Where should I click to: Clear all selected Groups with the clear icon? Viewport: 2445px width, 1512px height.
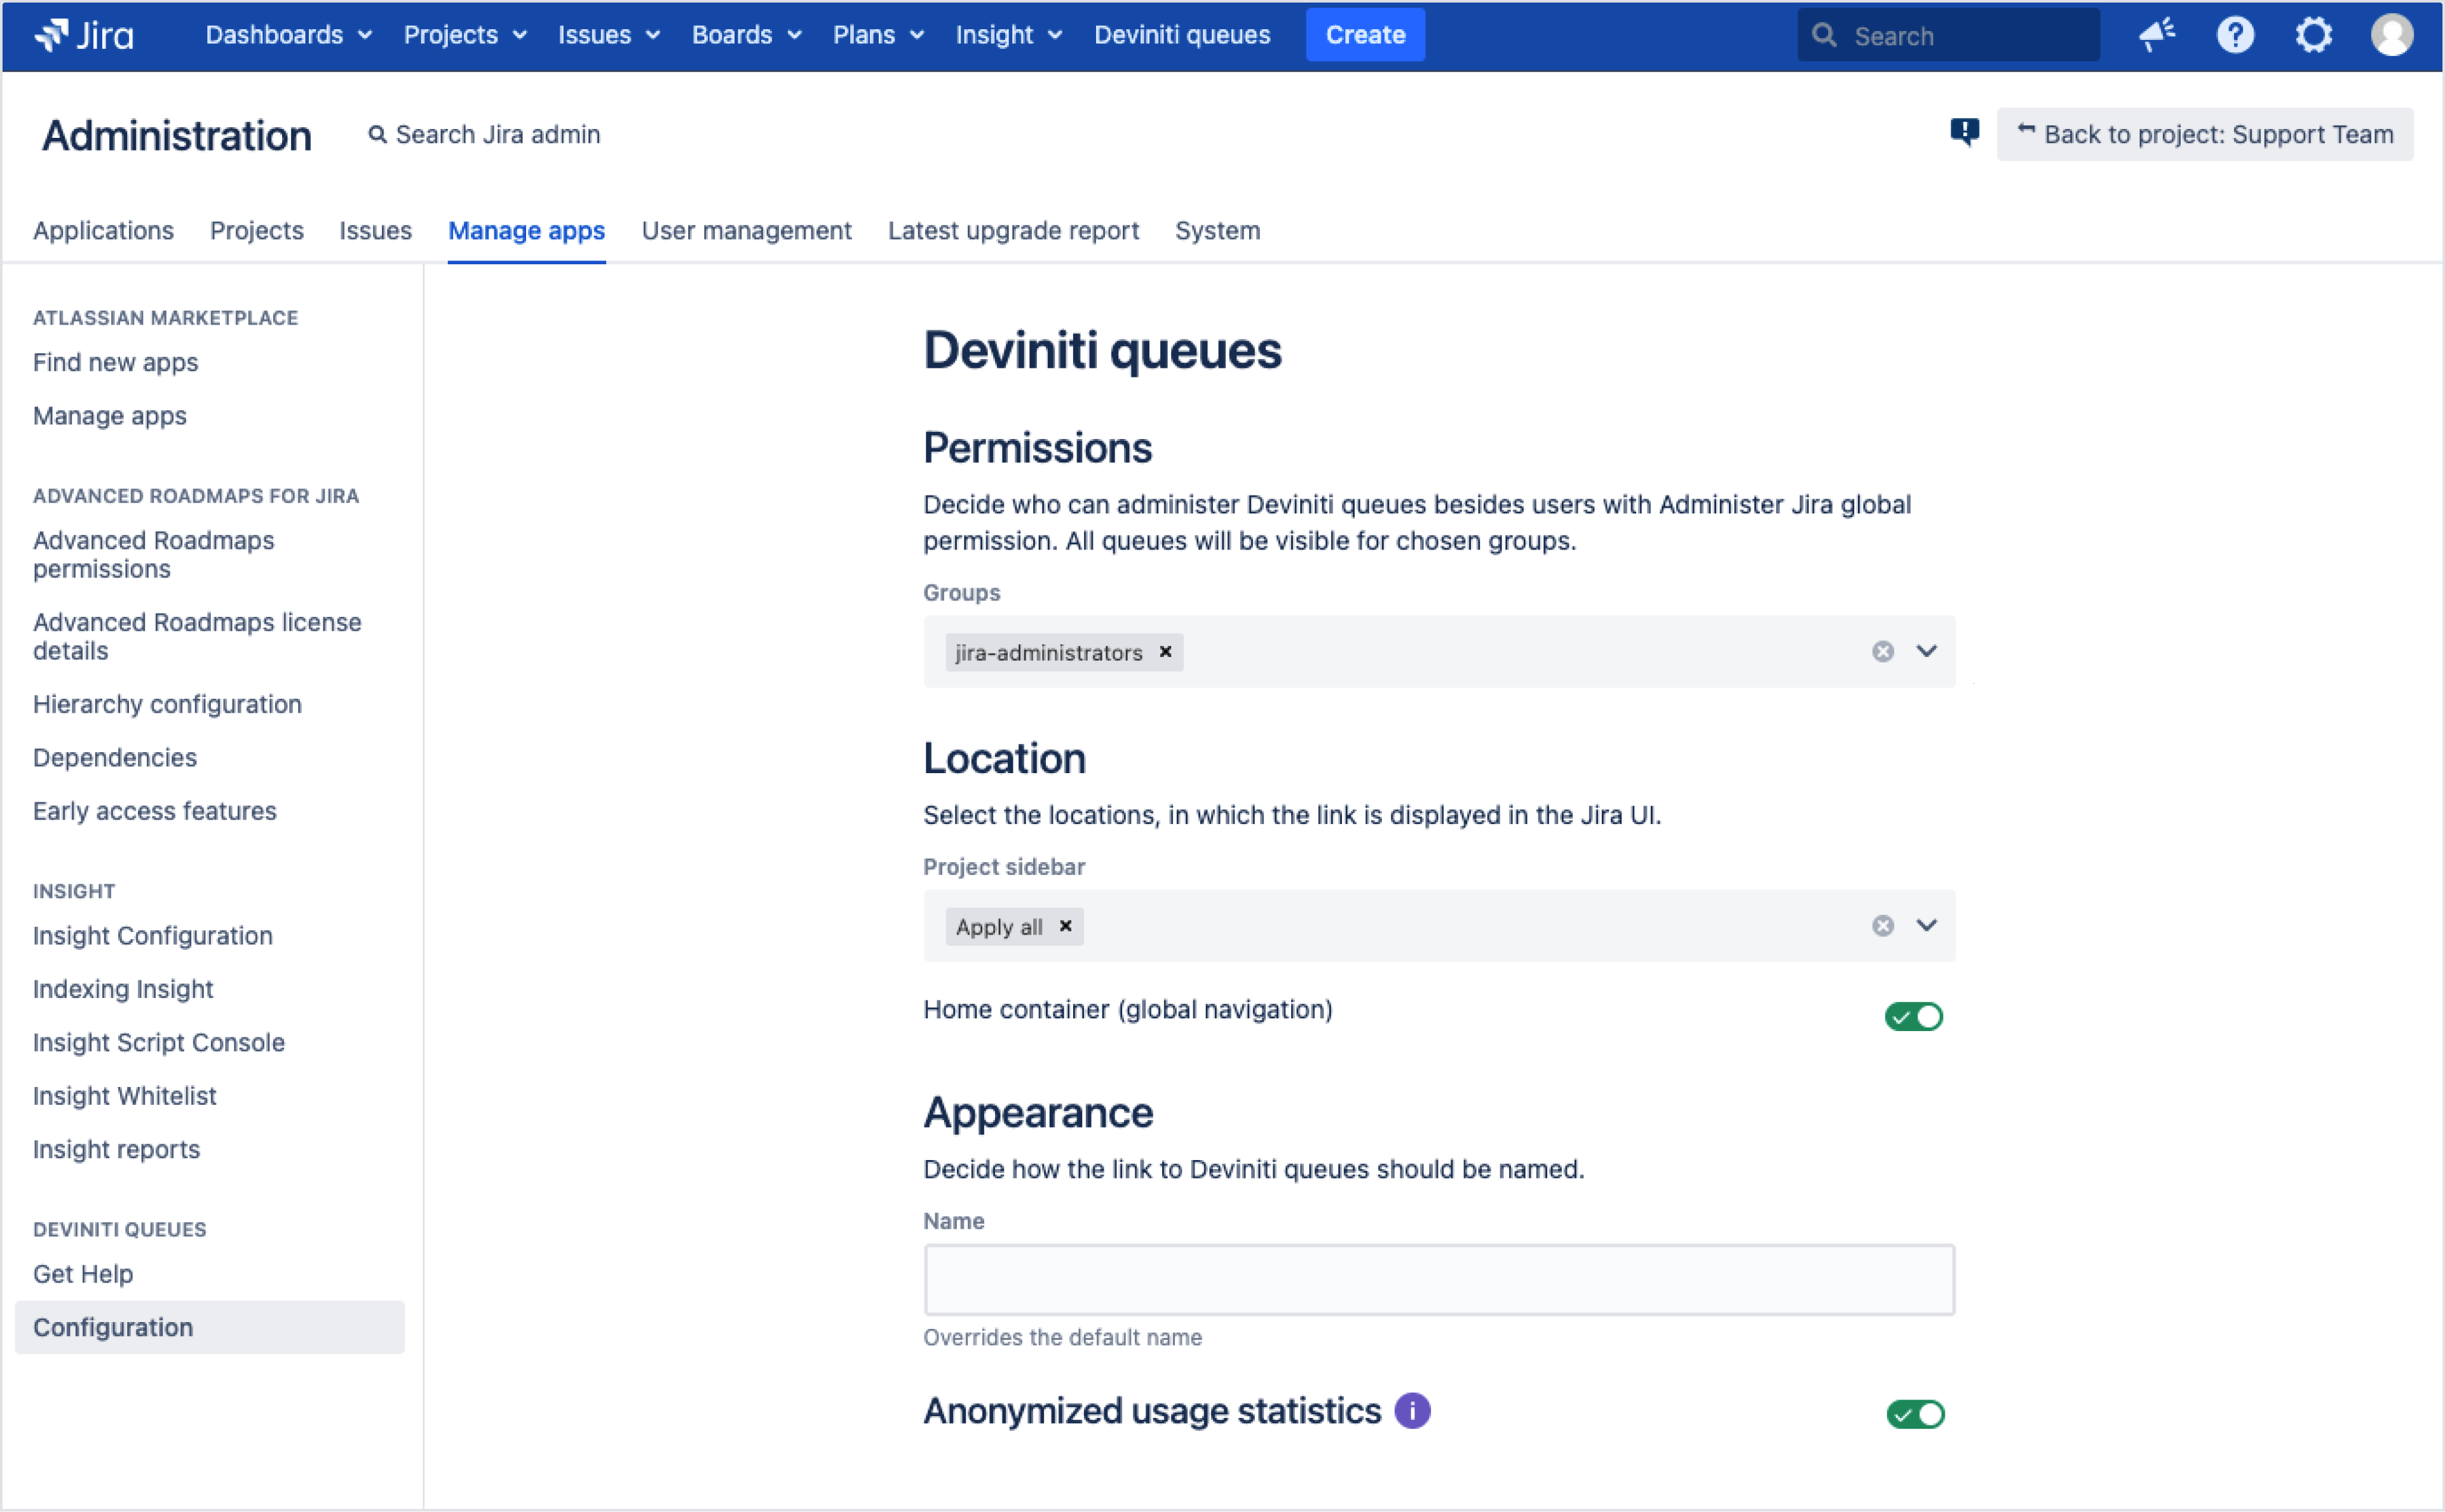click(x=1884, y=651)
